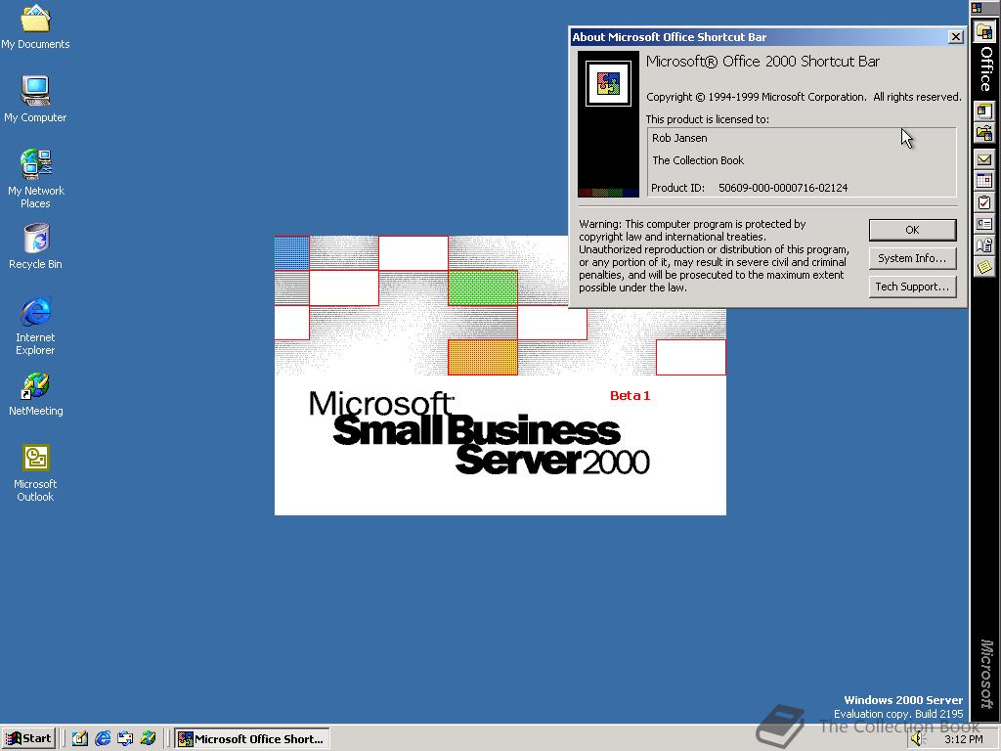The width and height of the screenshot is (1001, 751).
Task: Click the Microsoft Office 2000 Shortcut Bar heading
Action: pyautogui.click(x=762, y=62)
